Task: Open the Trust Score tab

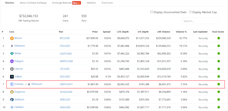Action: [107, 3]
